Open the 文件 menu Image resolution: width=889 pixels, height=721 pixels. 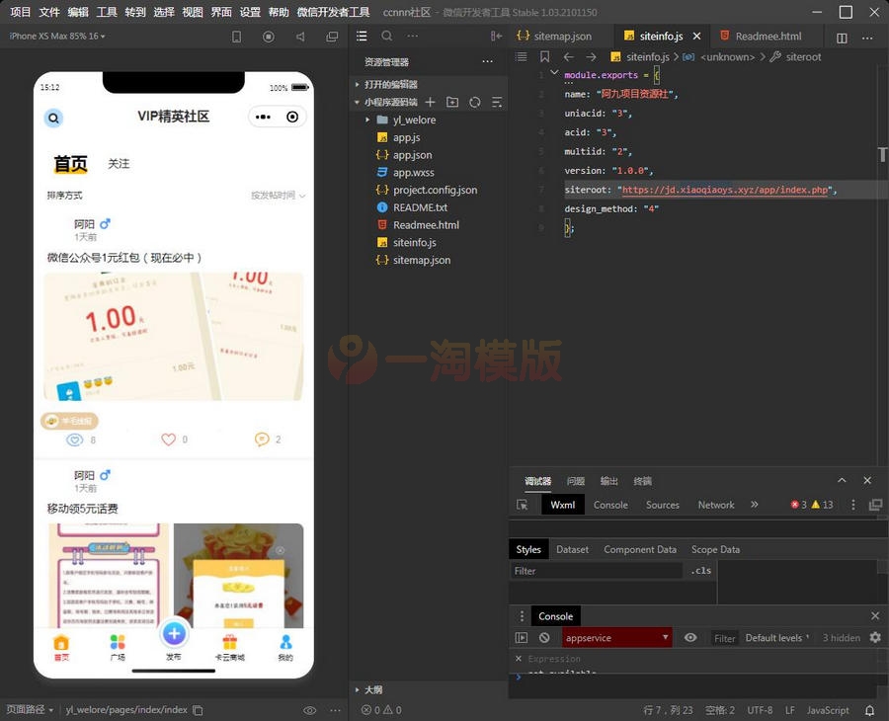48,12
